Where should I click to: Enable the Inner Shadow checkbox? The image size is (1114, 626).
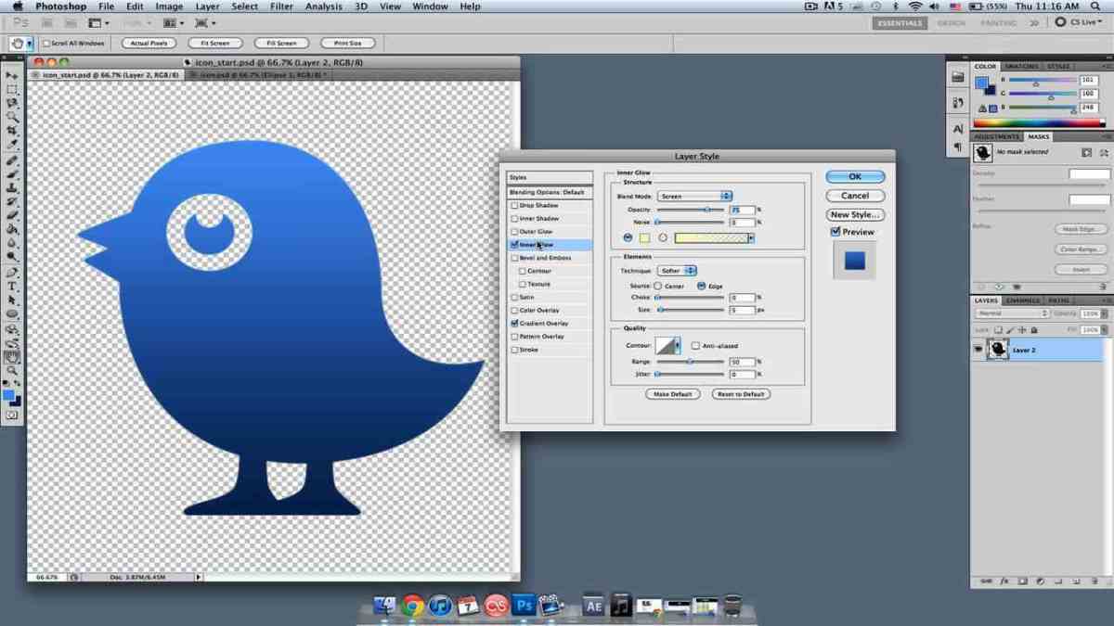[514, 218]
